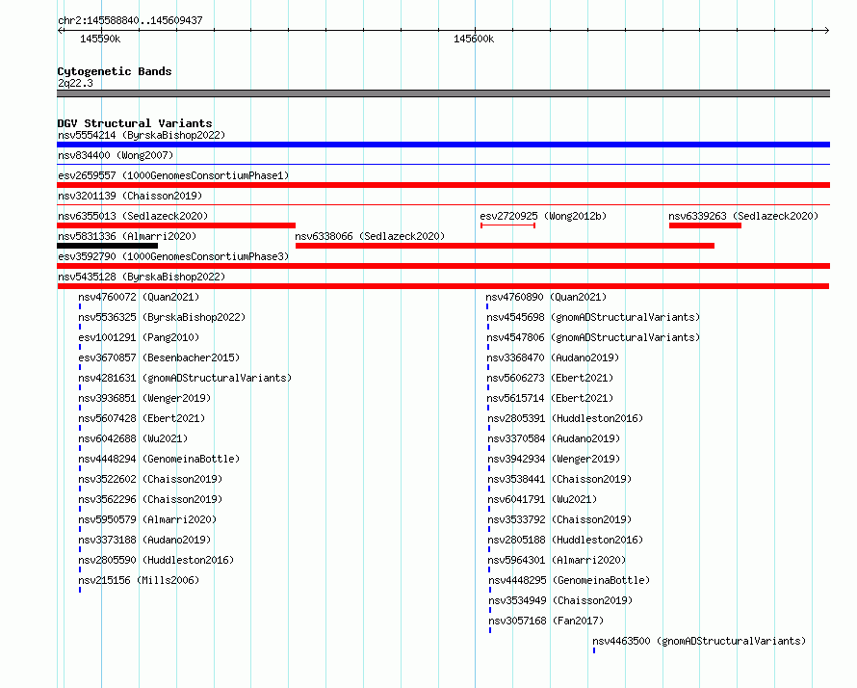Click the esv2720925 red bracket glyph

pyautogui.click(x=507, y=225)
